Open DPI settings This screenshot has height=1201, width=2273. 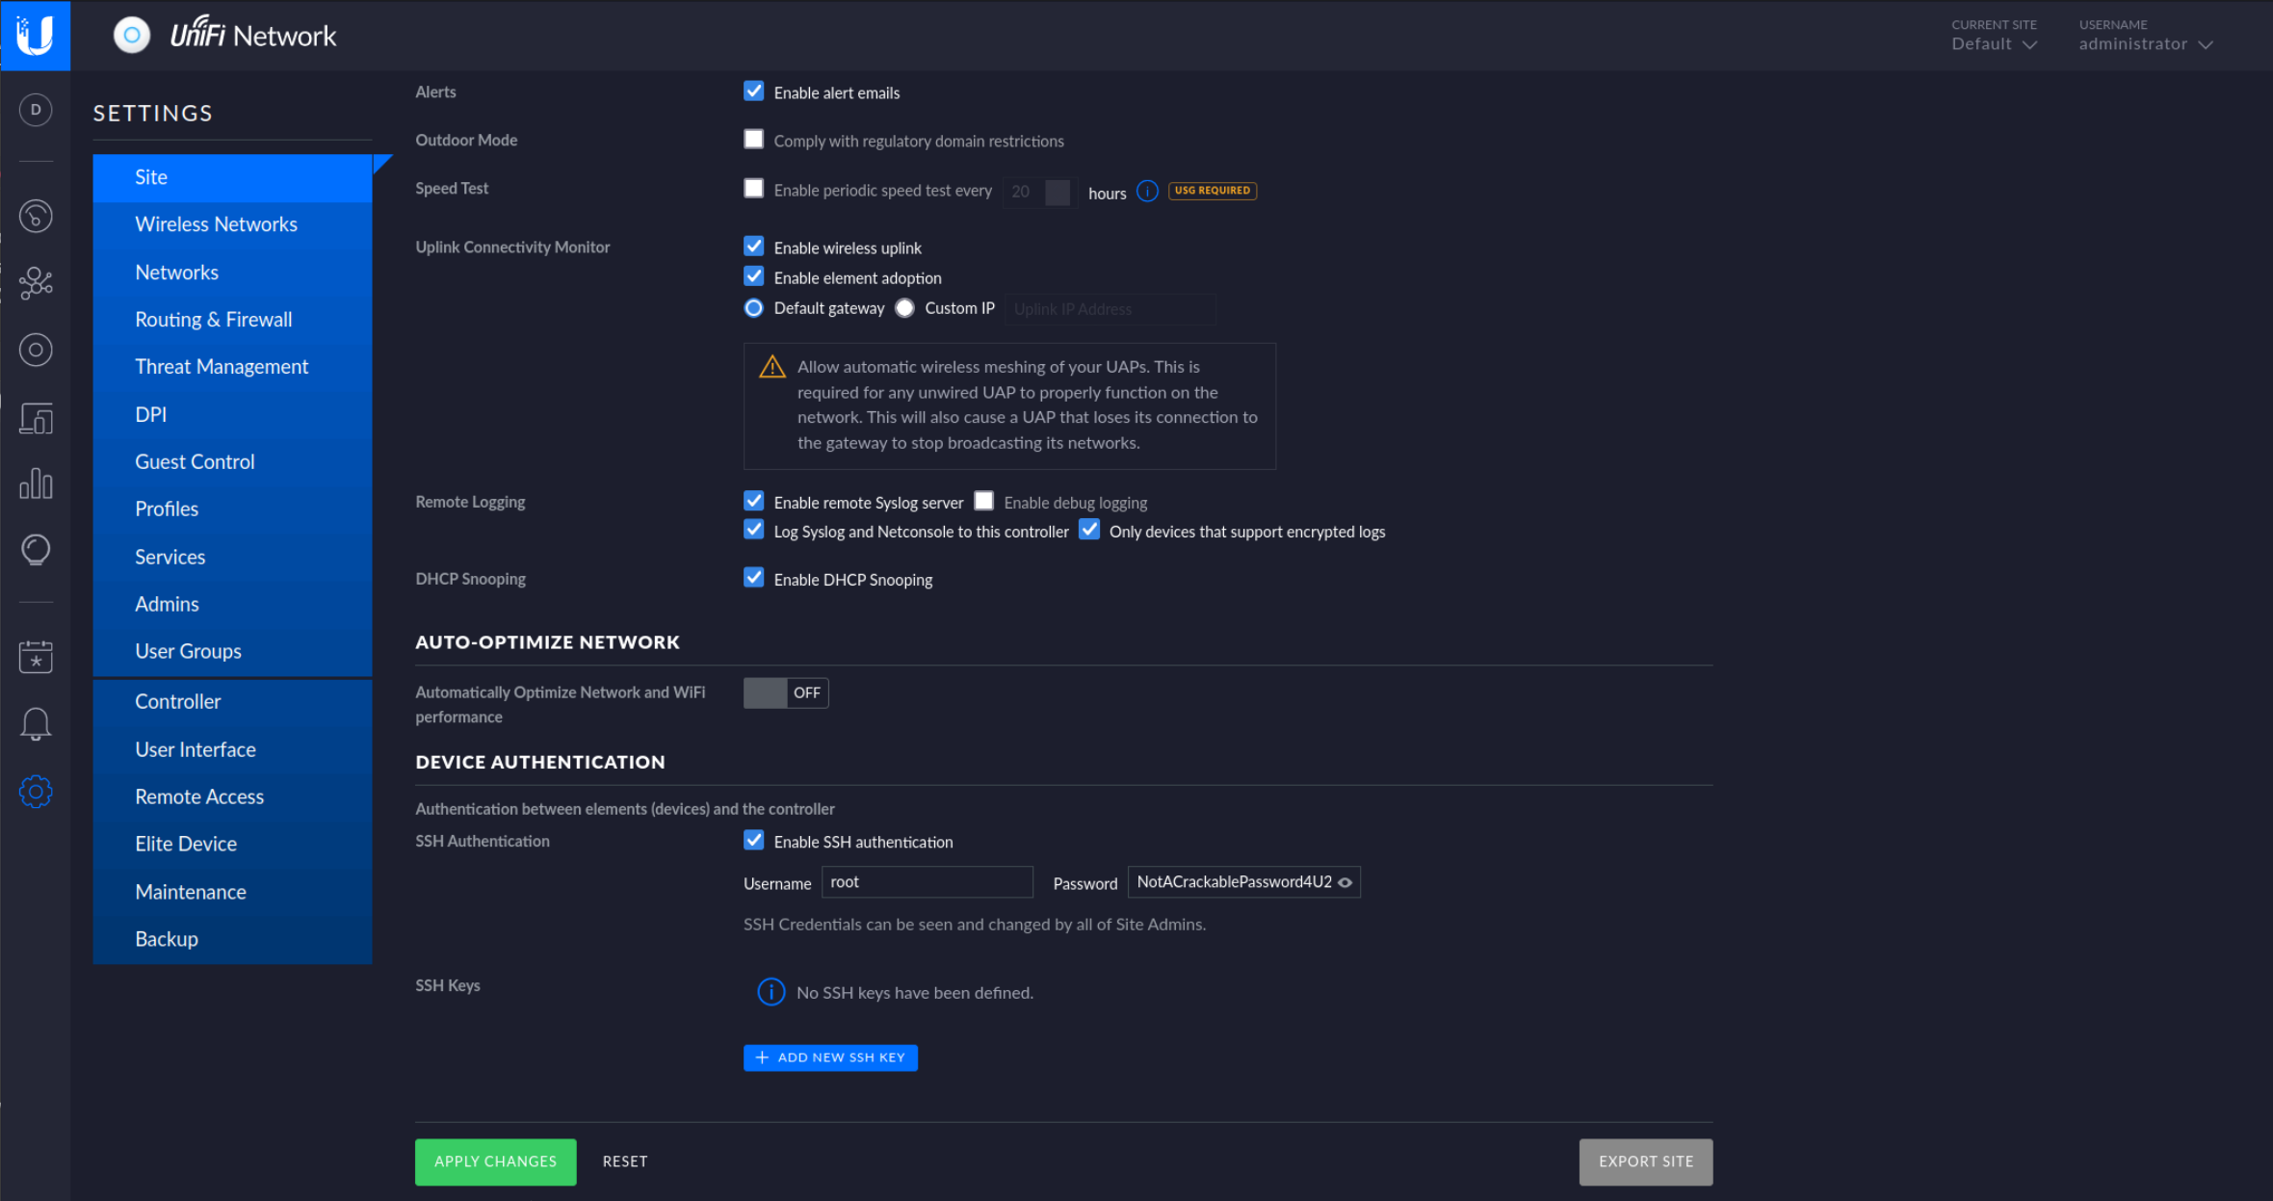click(232, 414)
